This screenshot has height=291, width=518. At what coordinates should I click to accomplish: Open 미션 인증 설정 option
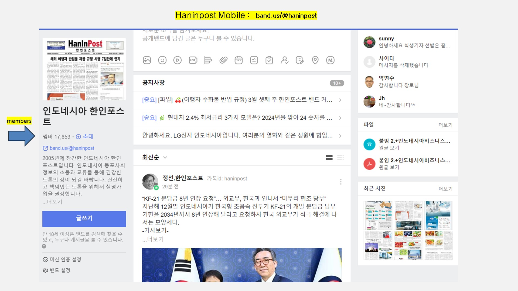62,259
